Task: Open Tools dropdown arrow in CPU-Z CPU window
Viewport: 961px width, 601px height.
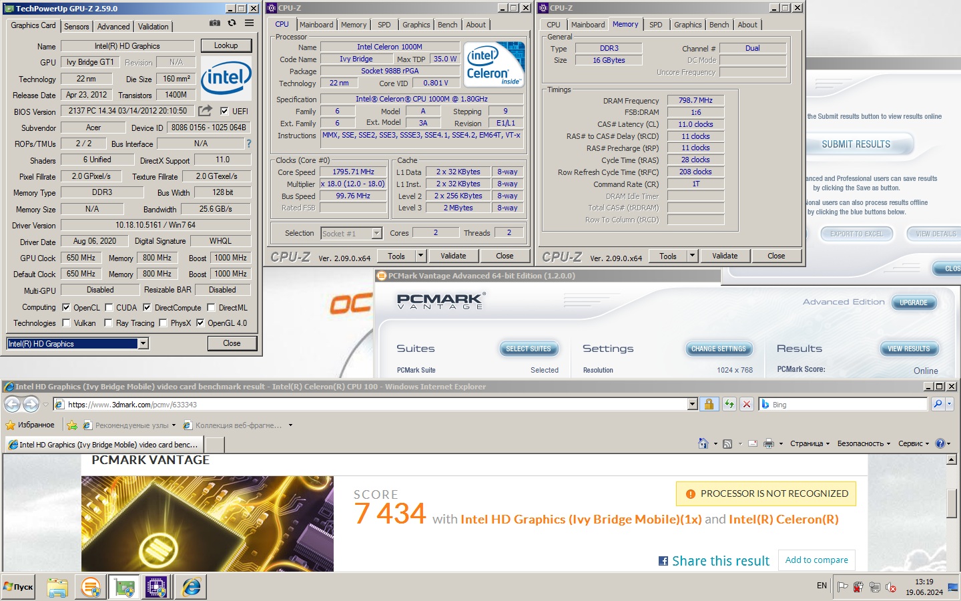Action: [x=420, y=256]
